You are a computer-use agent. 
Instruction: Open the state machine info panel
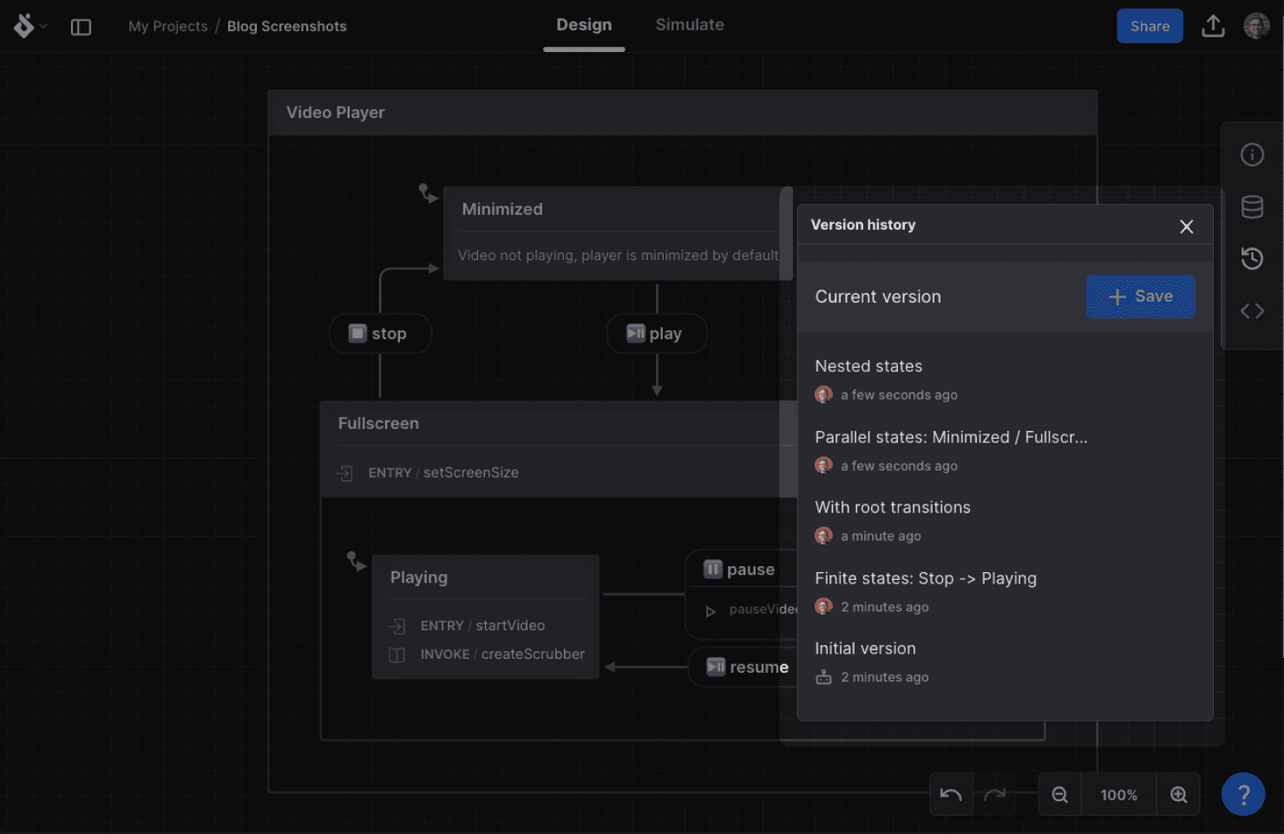pyautogui.click(x=1252, y=154)
